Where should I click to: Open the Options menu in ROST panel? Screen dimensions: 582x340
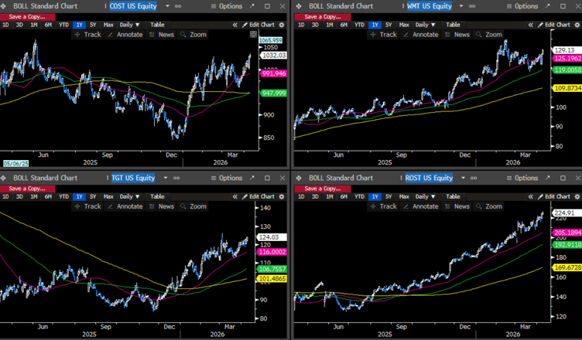pos(522,178)
